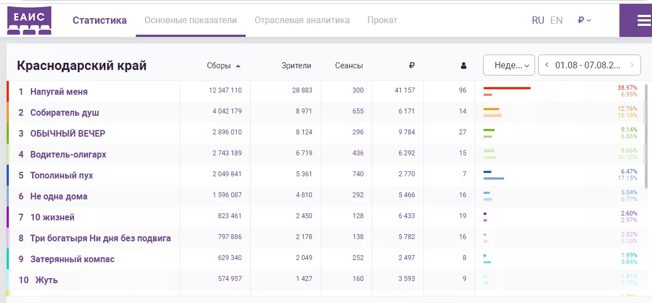Open the Прокат tab
This screenshot has width=652, height=303.
(382, 20)
